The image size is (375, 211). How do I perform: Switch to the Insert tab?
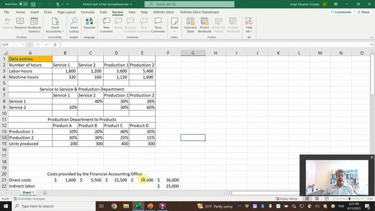(35, 12)
